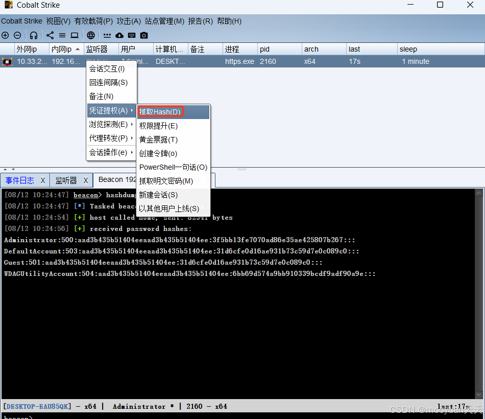Select 会话交互(I) in context menu
485x419 pixels.
click(x=111, y=69)
